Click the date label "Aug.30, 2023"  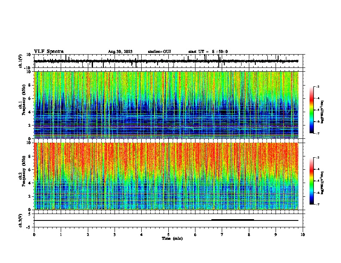point(120,52)
